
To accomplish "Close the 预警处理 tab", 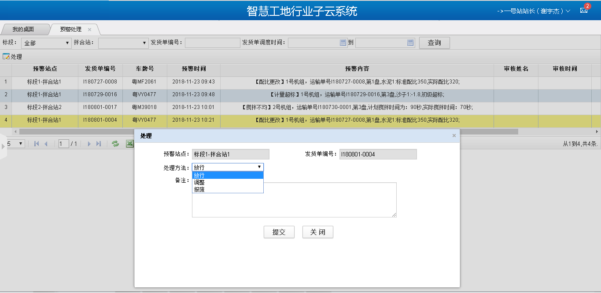I will pyautogui.click(x=90, y=29).
